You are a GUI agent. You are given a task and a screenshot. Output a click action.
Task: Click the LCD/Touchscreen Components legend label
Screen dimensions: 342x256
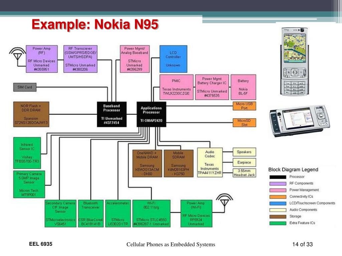click(312, 203)
